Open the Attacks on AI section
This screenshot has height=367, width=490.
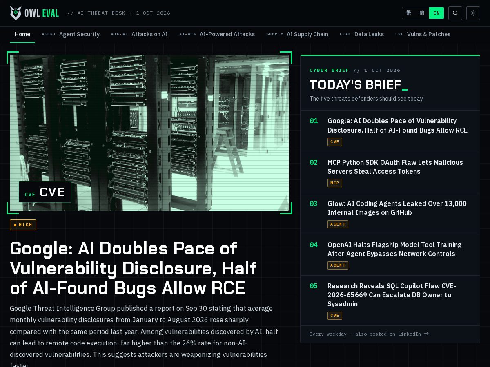coord(139,34)
